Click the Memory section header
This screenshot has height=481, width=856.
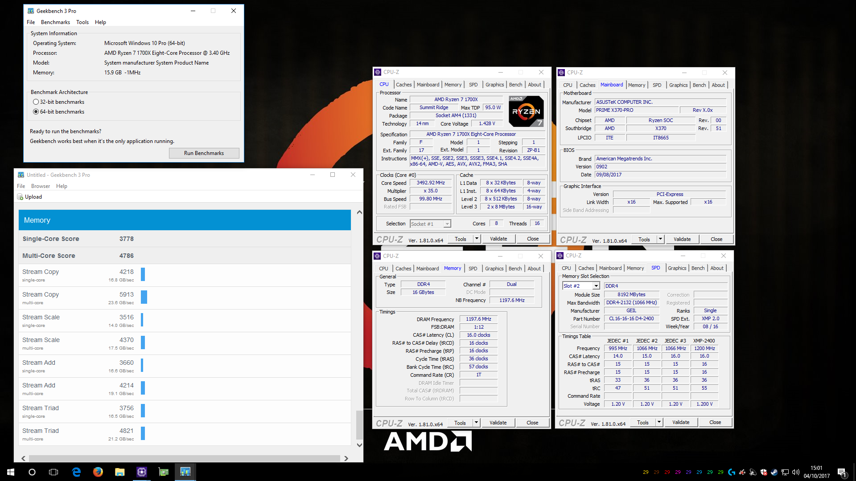point(185,220)
